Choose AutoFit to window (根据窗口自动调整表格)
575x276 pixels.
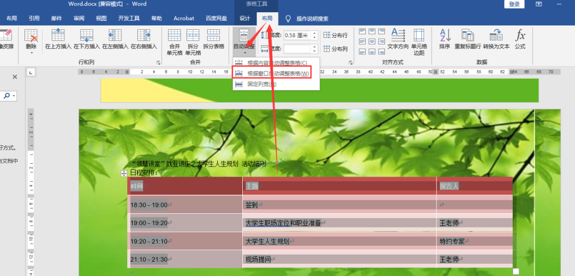click(273, 73)
